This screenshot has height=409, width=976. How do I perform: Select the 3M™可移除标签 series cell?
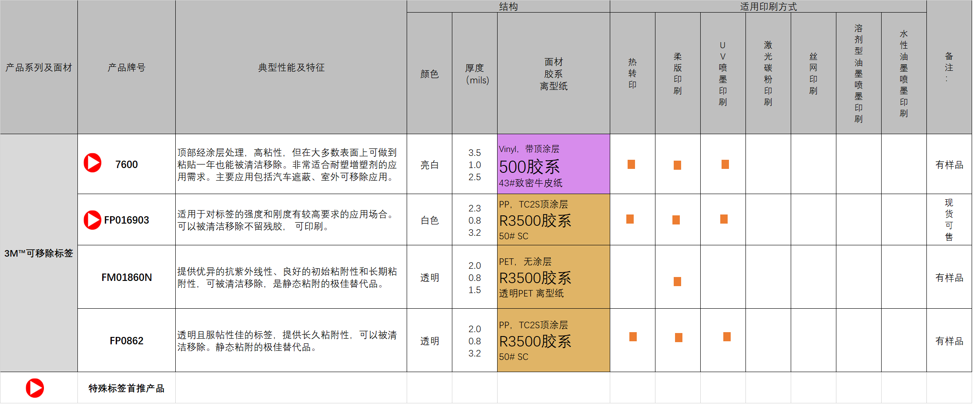click(x=39, y=253)
